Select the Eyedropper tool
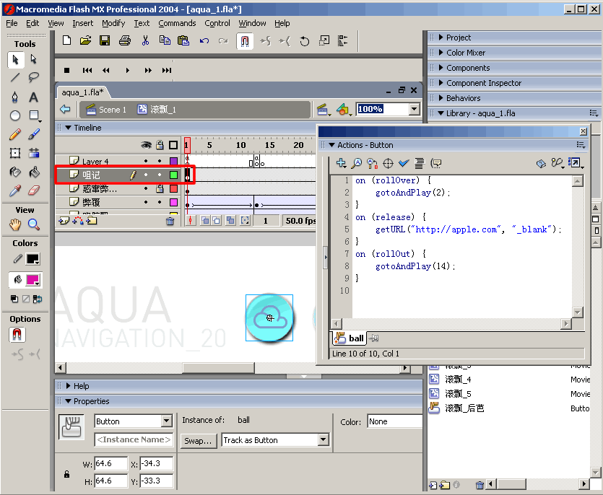Screen dimensions: 603x495 [x=15, y=190]
